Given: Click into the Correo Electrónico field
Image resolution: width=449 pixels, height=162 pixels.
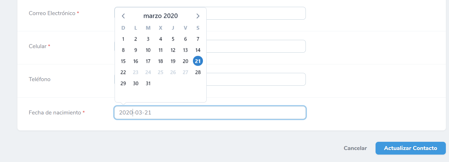Looking at the screenshot, I should tap(256, 13).
